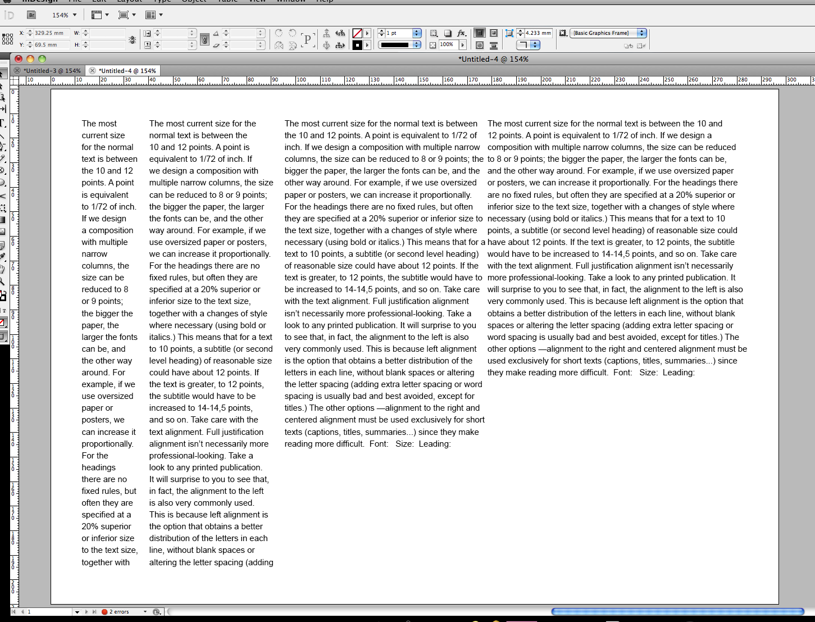Go to previous page in status bar

point(22,612)
